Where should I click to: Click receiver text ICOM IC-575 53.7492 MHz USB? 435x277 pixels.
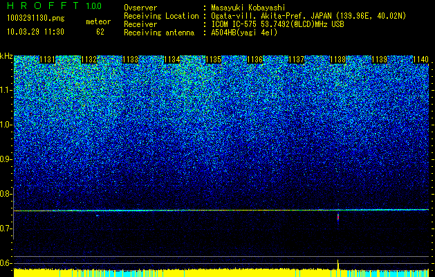[x=277, y=24]
